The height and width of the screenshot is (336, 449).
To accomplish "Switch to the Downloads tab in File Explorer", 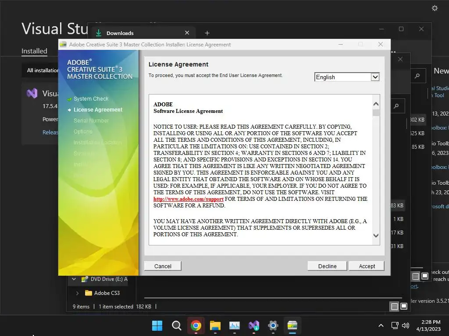I will (x=143, y=33).
